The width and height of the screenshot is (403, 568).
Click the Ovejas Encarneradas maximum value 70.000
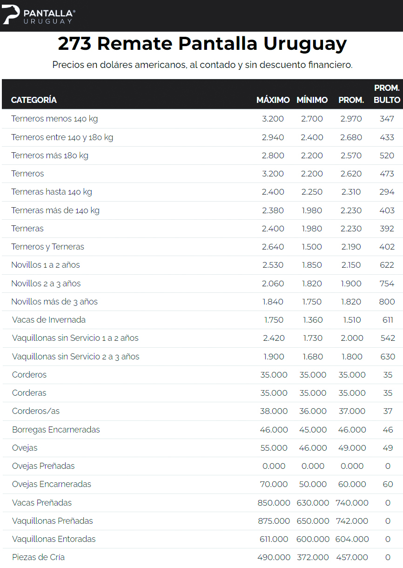pyautogui.click(x=274, y=484)
